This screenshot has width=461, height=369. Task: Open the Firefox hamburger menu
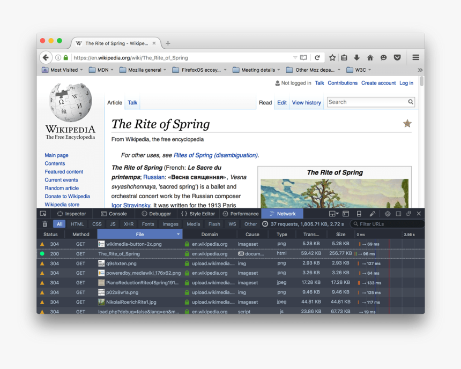(415, 57)
